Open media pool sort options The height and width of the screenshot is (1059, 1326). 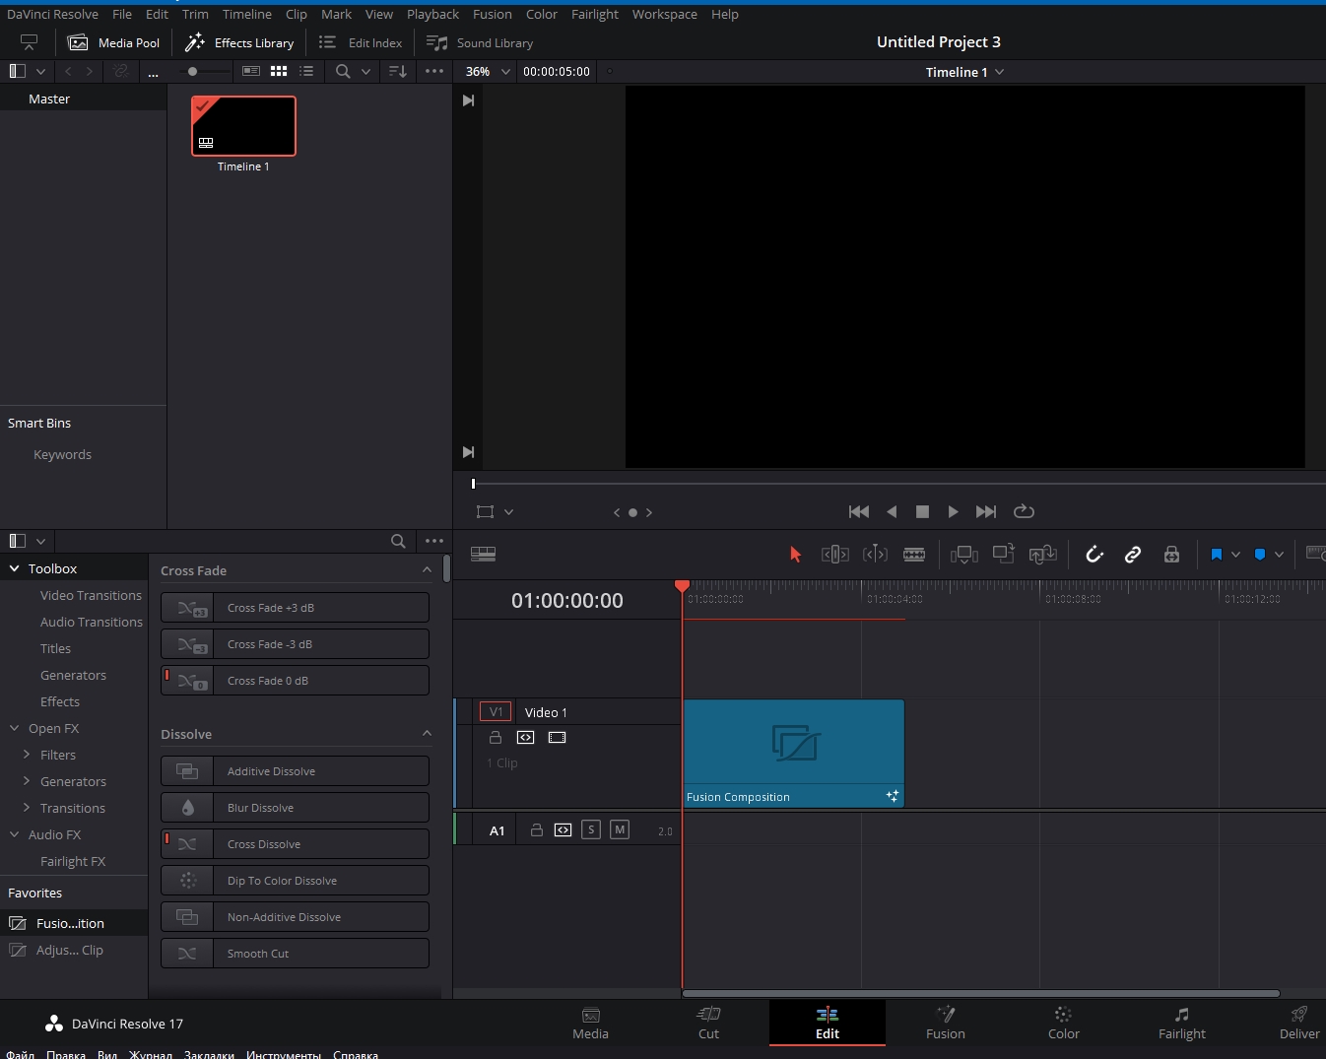[398, 71]
